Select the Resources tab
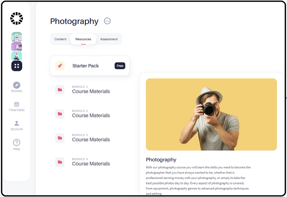This screenshot has width=287, height=197. point(83,39)
